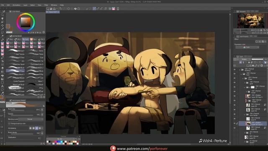Toggle visibility of Layer 42
Viewport: 268px width, 151px height.
point(234,109)
